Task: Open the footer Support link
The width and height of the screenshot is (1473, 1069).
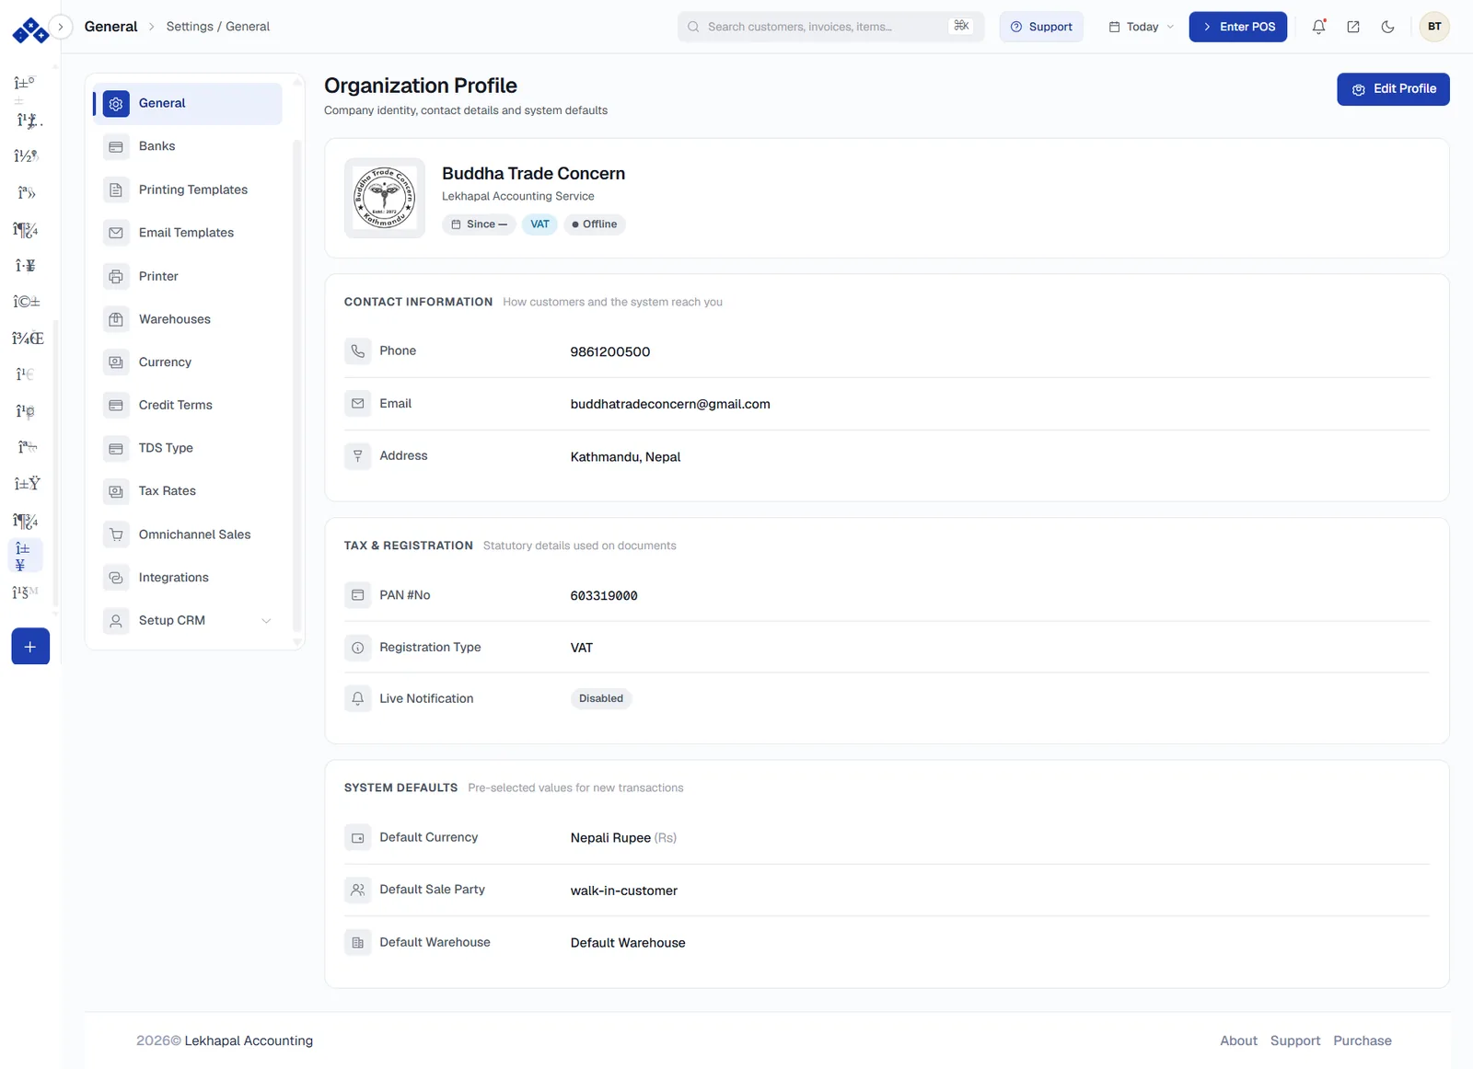Action: pos(1295,1040)
